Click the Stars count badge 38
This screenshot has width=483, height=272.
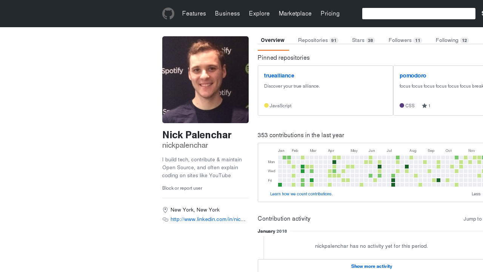point(370,40)
